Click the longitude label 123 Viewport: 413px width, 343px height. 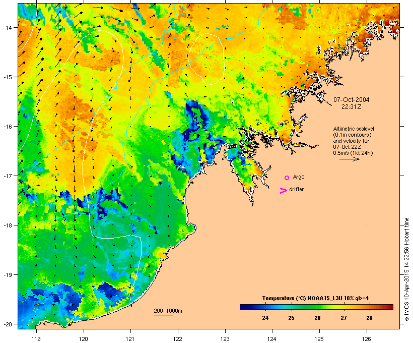[x=225, y=339]
